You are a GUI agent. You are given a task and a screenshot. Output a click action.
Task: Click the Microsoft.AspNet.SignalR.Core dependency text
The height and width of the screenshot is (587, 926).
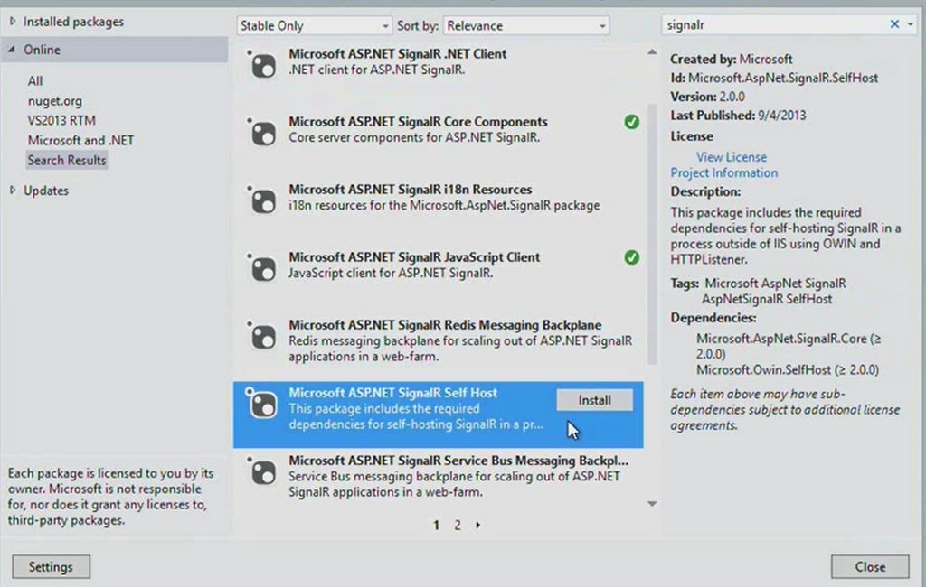tap(789, 346)
